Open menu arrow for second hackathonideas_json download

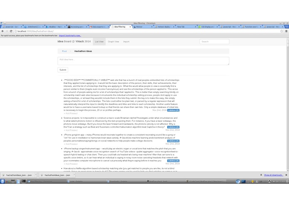click(x=74, y=175)
